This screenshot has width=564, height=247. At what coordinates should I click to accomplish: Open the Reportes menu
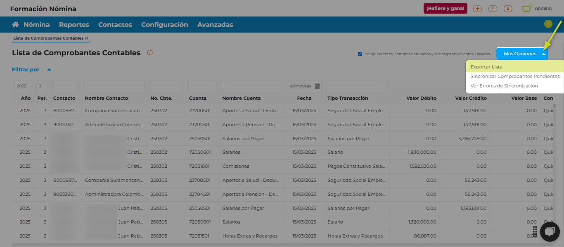coord(74,25)
